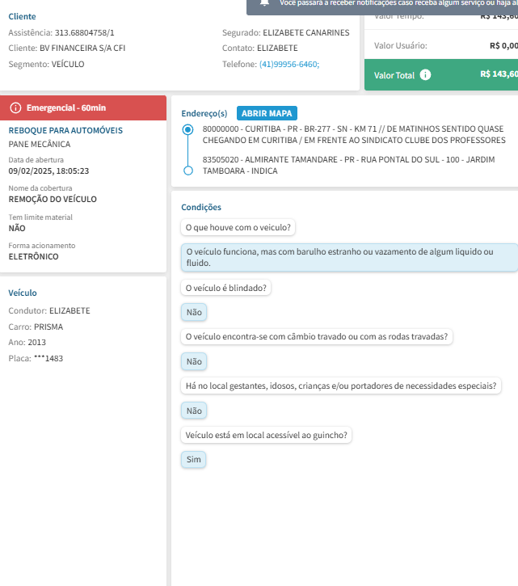Image resolution: width=518 pixels, height=586 pixels.
Task: Open the map with ABRIR MAPA
Action: point(267,113)
